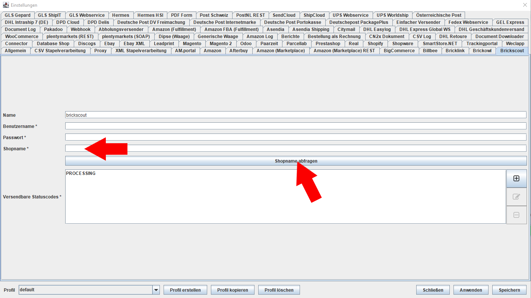Click the plus icon to add status code
531x298 pixels.
click(516, 179)
